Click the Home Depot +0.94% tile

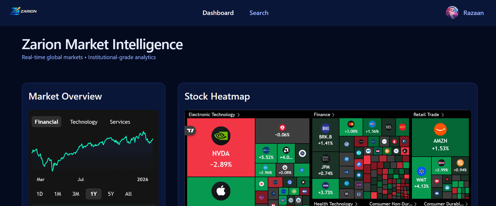pyautogui.click(x=460, y=166)
